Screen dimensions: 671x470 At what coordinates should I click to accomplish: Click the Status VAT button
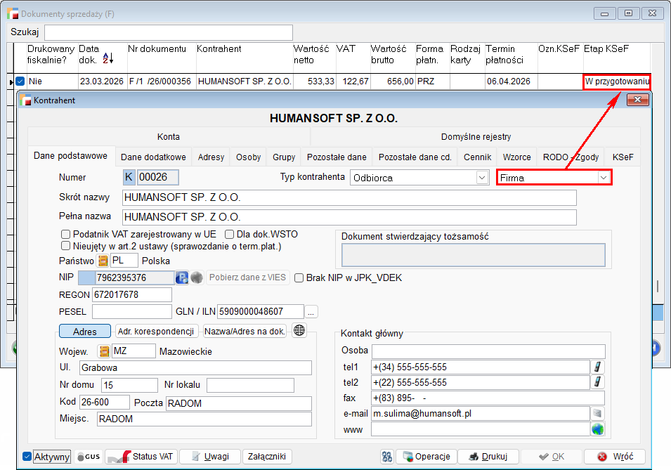pos(141,457)
